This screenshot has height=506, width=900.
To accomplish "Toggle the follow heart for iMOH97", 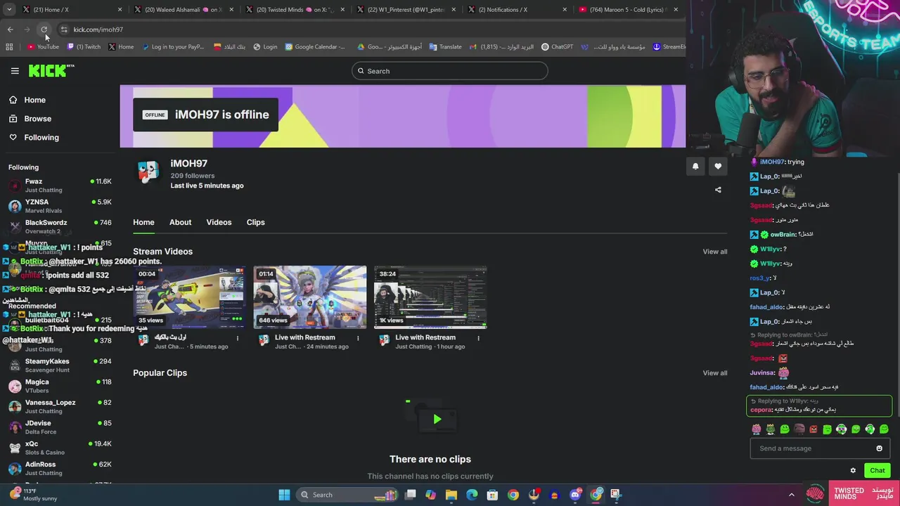I will [x=718, y=167].
